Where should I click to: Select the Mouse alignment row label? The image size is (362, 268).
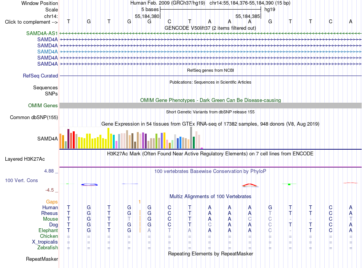[51, 219]
